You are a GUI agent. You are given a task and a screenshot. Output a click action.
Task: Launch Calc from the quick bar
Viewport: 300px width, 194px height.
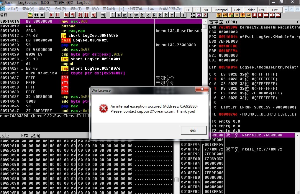[237, 10]
